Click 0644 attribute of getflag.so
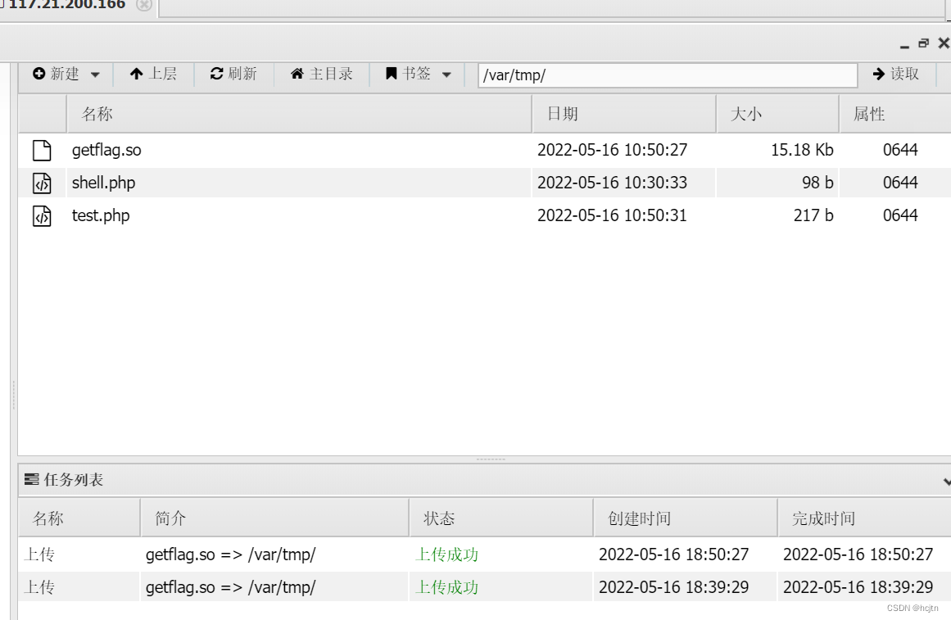Image resolution: width=951 pixels, height=620 pixels. point(900,150)
